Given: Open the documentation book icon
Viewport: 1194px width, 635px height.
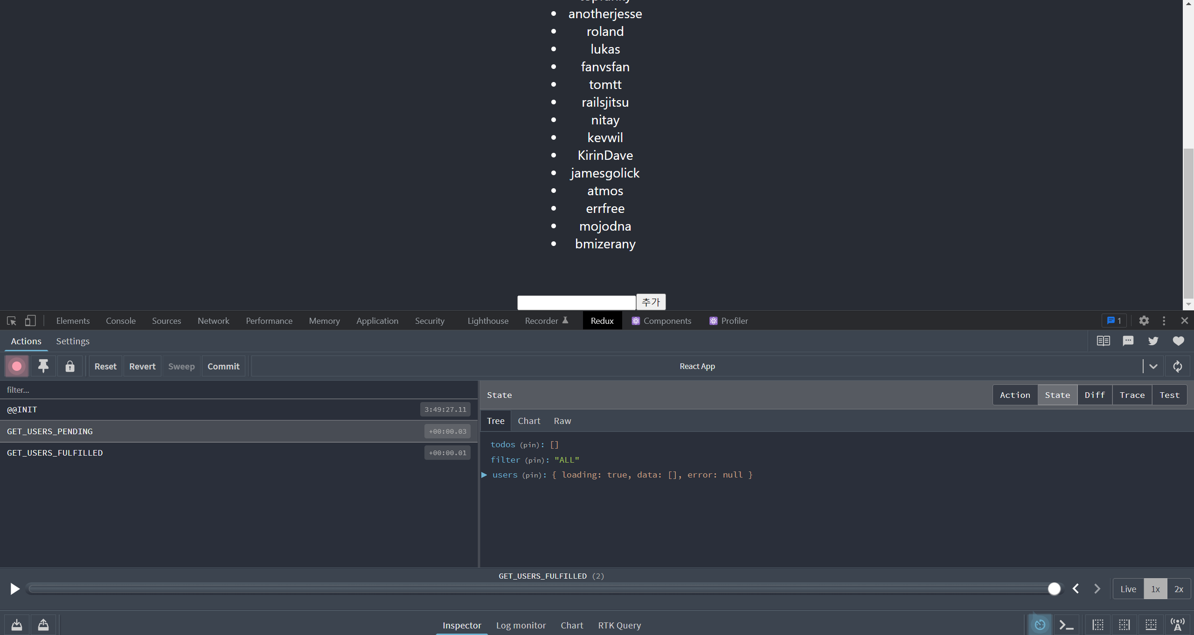Looking at the screenshot, I should pyautogui.click(x=1103, y=341).
